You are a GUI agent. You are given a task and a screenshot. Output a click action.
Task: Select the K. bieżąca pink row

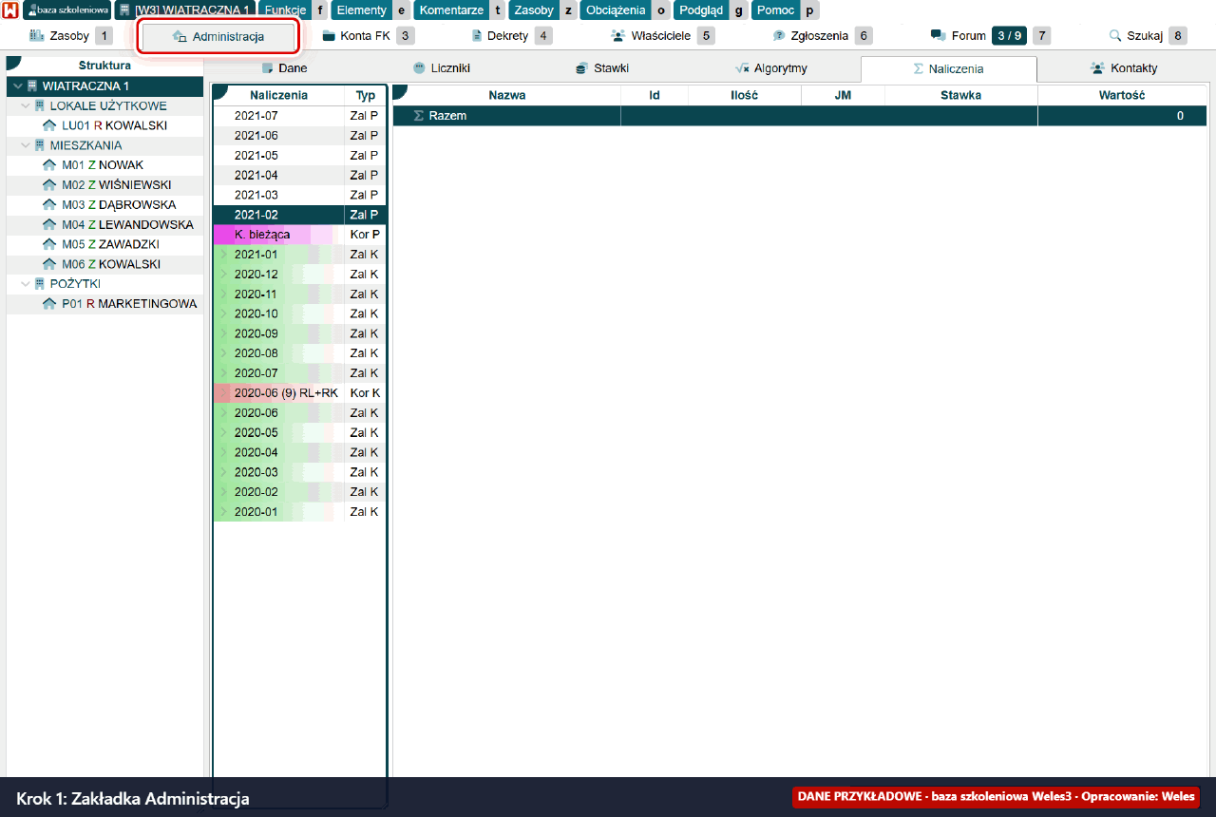tap(299, 235)
